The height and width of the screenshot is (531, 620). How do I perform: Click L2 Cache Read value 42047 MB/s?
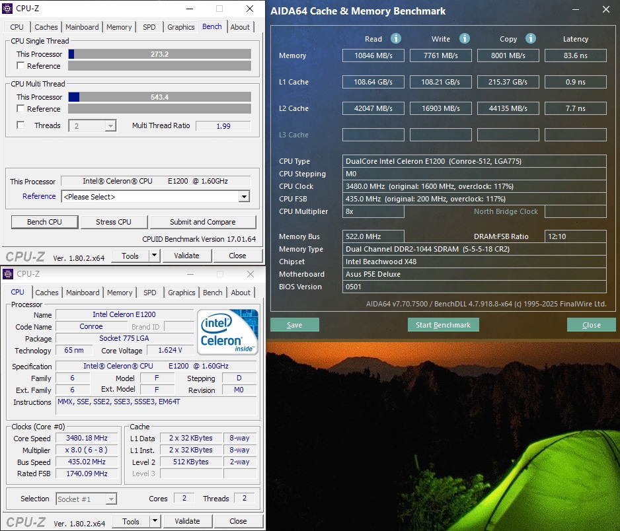click(x=373, y=108)
